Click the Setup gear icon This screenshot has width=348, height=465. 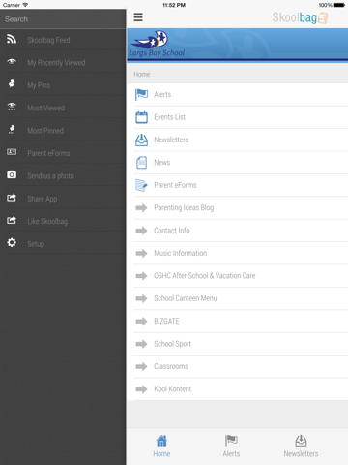pos(12,242)
